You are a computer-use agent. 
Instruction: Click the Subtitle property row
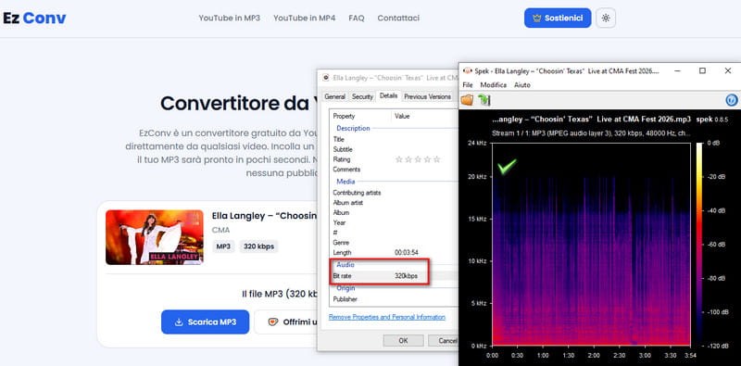tap(394, 149)
